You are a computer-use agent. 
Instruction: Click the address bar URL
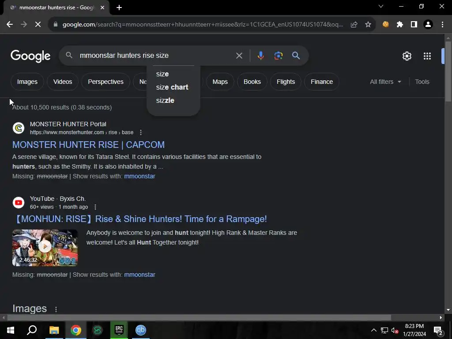point(203,25)
